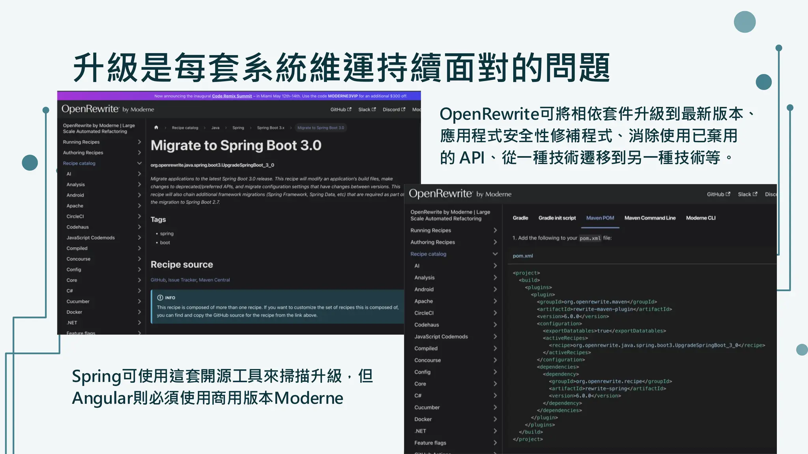Open Spring Boot 3.x in the breadcrumb
The height and width of the screenshot is (454, 808).
(271, 128)
